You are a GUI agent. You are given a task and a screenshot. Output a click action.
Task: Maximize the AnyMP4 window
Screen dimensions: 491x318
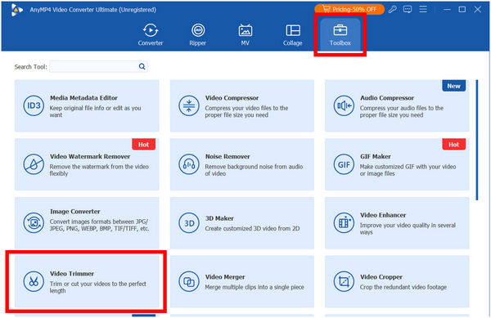(462, 9)
